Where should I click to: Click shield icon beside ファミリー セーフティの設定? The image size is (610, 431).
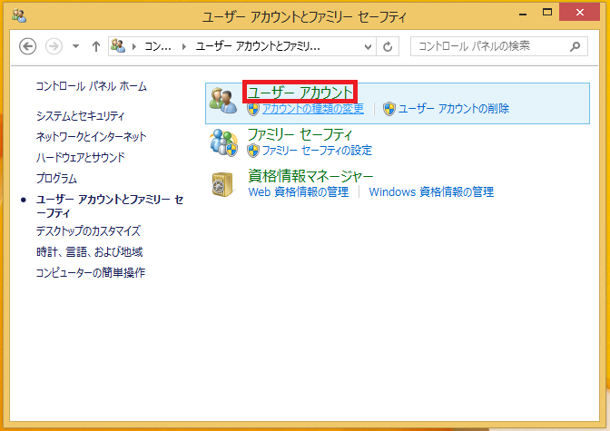click(253, 151)
